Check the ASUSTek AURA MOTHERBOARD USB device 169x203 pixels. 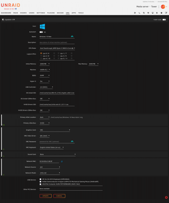[40, 184]
